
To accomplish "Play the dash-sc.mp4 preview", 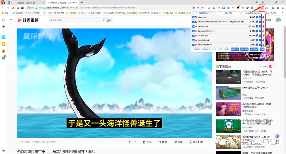I will tap(260, 36).
